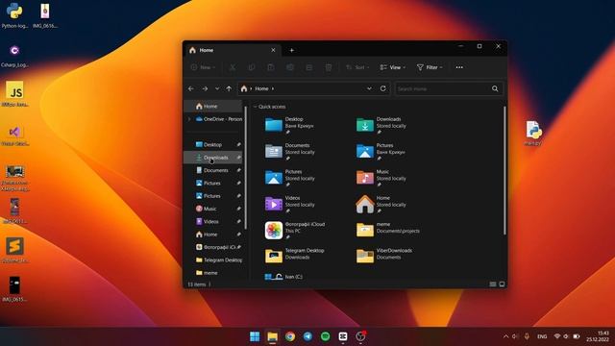Open the ViberDownloads folder tile
This screenshot has height=346, width=615.
pyautogui.click(x=384, y=256)
